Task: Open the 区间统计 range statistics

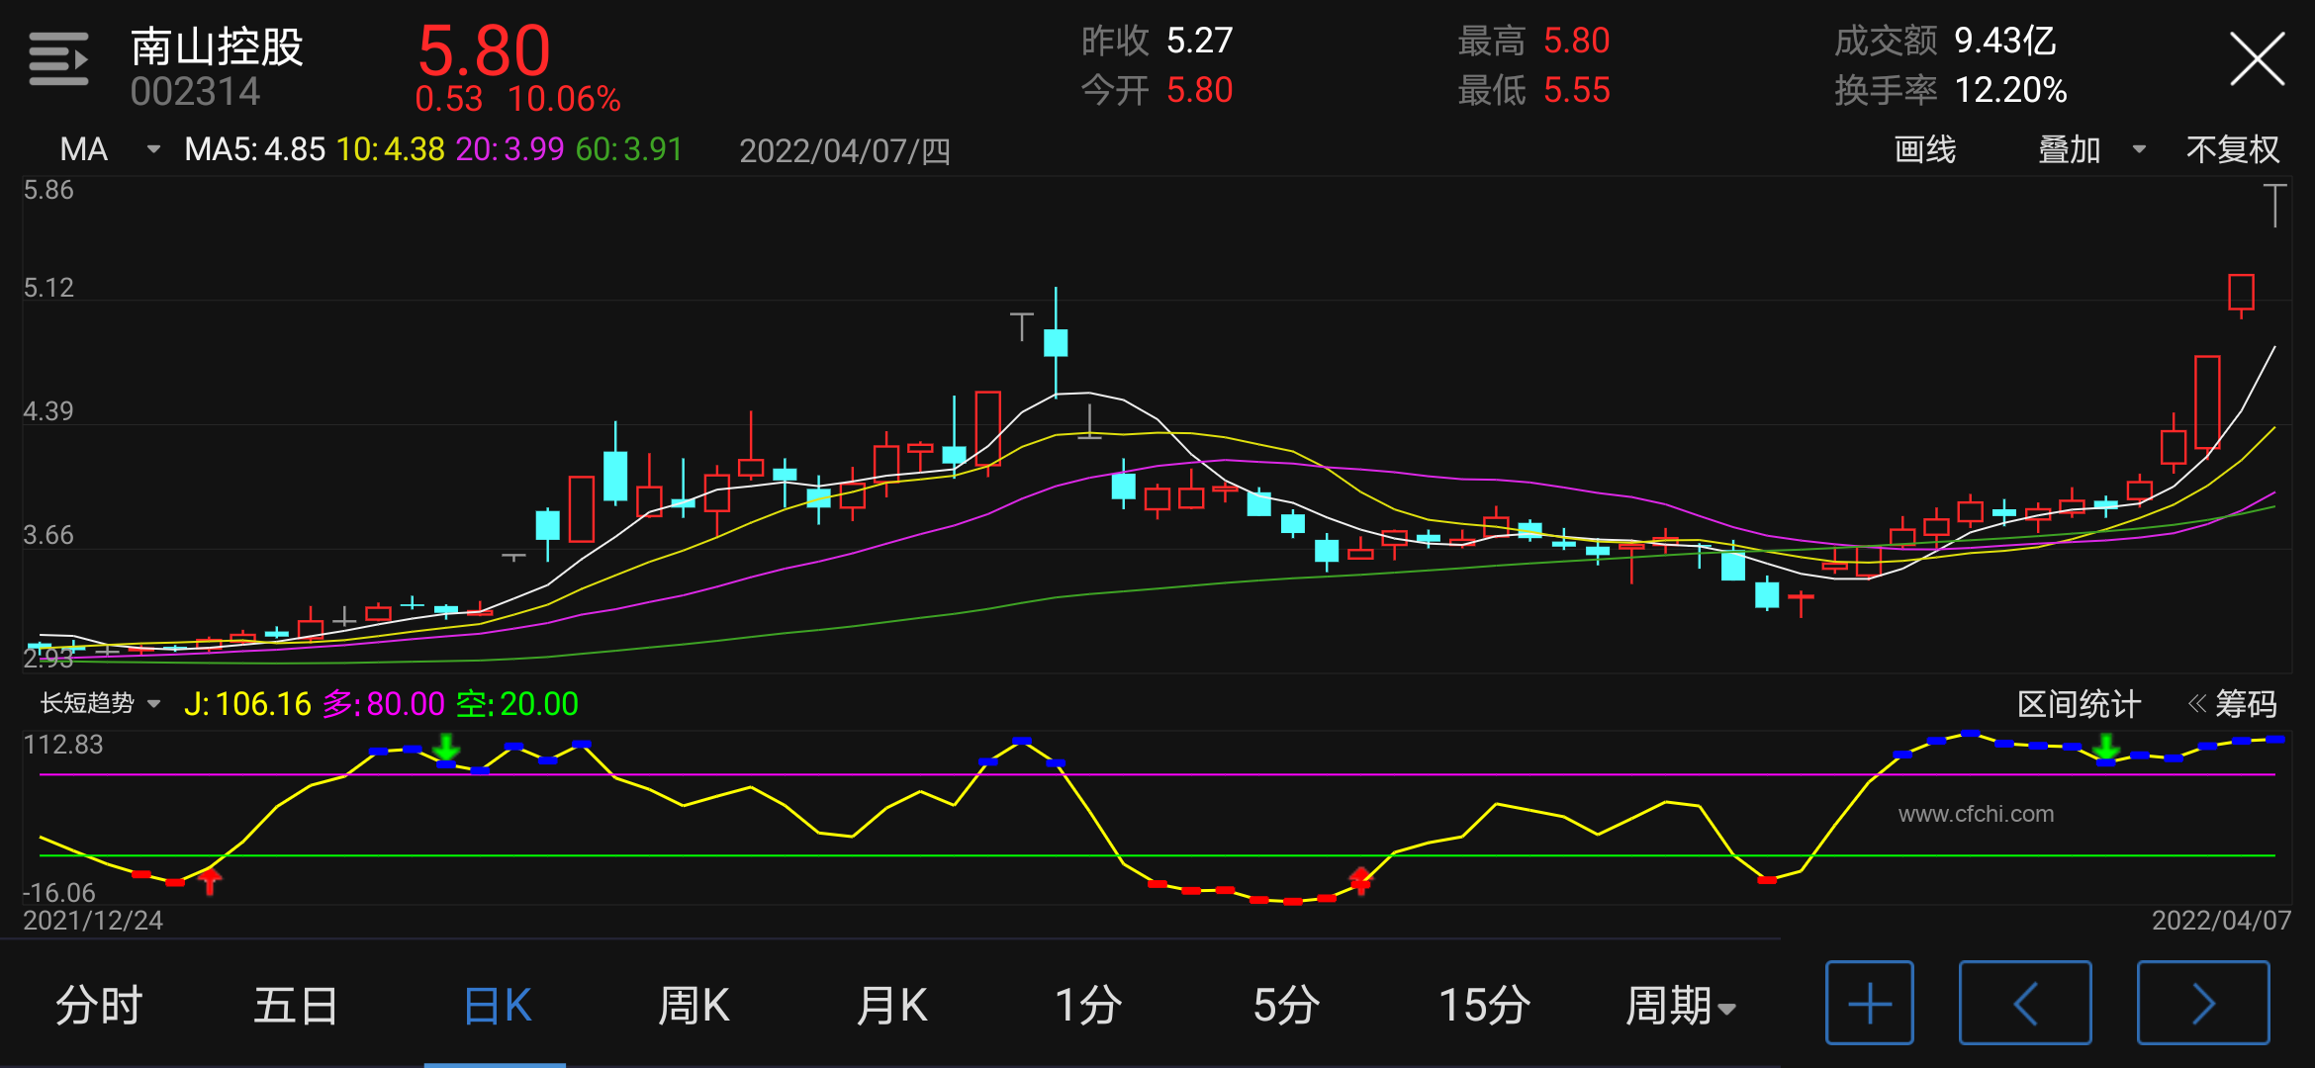Action: click(x=2079, y=704)
